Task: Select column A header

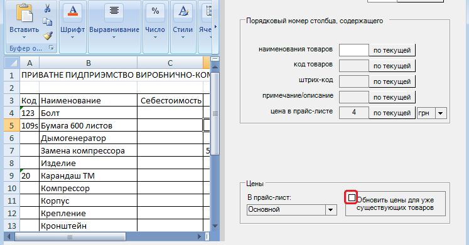Action: click(30, 63)
